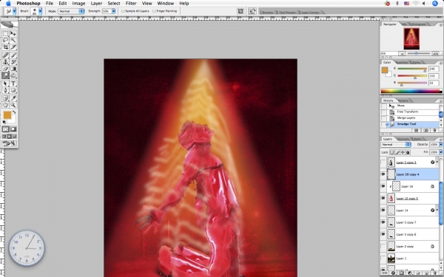This screenshot has width=444, height=277.
Task: Select the Notes tool
Action: 5,98
